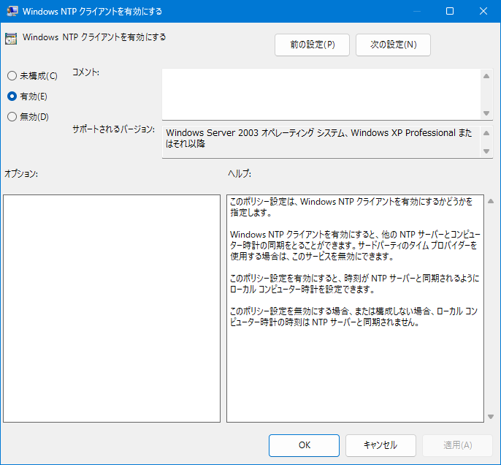Click inside the コメント text box

click(321, 94)
